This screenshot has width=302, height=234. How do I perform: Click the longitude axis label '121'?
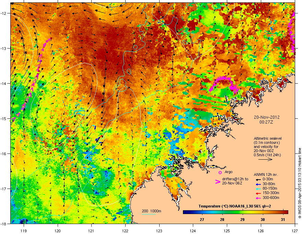point(91,231)
